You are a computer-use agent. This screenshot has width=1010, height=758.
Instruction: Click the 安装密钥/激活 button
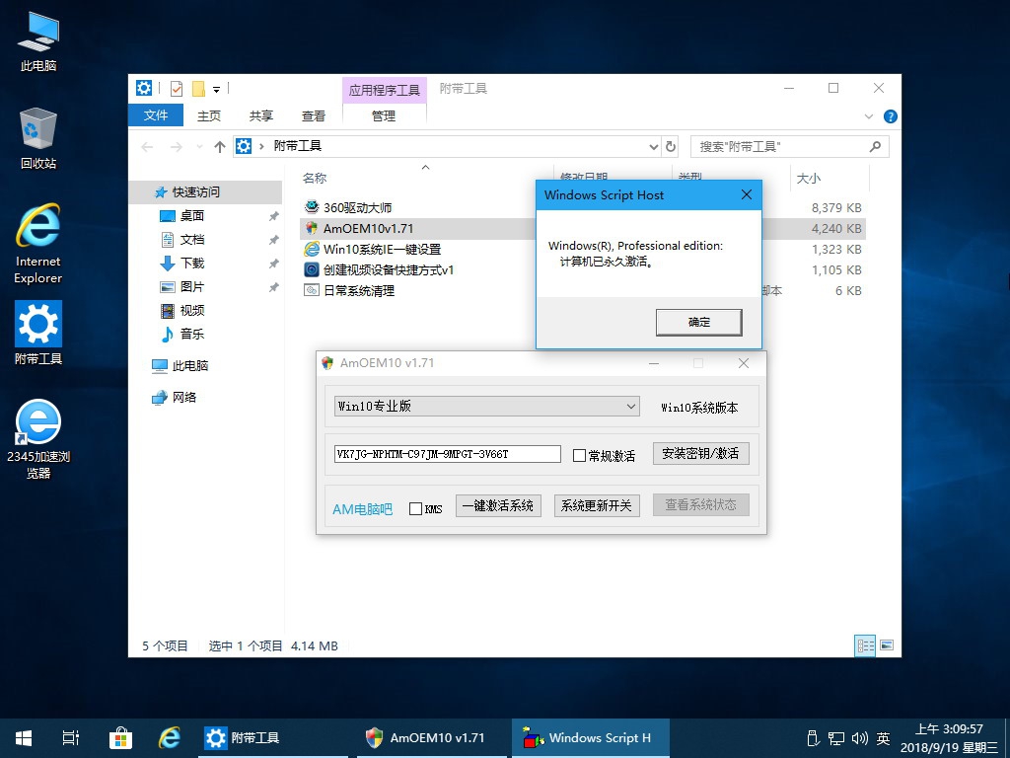coord(701,453)
